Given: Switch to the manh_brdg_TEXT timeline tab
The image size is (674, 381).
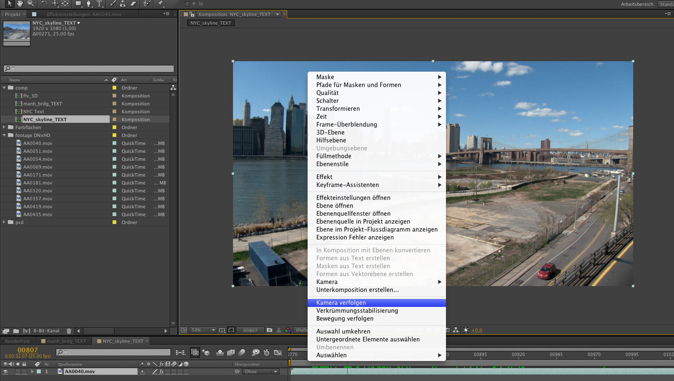Looking at the screenshot, I should click(66, 341).
